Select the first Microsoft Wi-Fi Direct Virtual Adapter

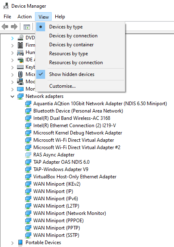(74, 140)
